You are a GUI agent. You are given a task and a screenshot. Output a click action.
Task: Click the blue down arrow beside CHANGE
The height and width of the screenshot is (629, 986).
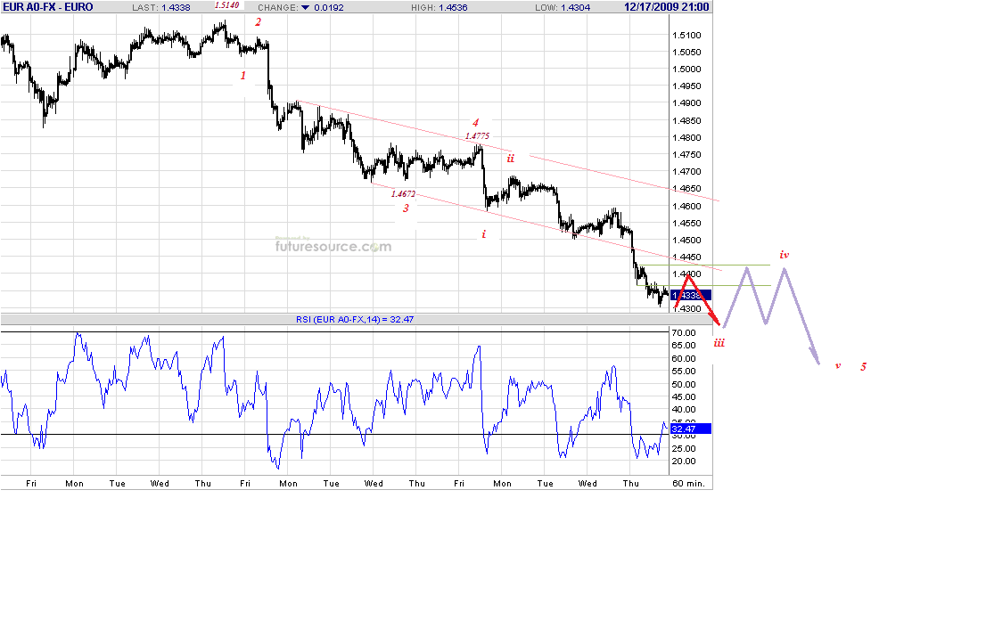click(305, 7)
